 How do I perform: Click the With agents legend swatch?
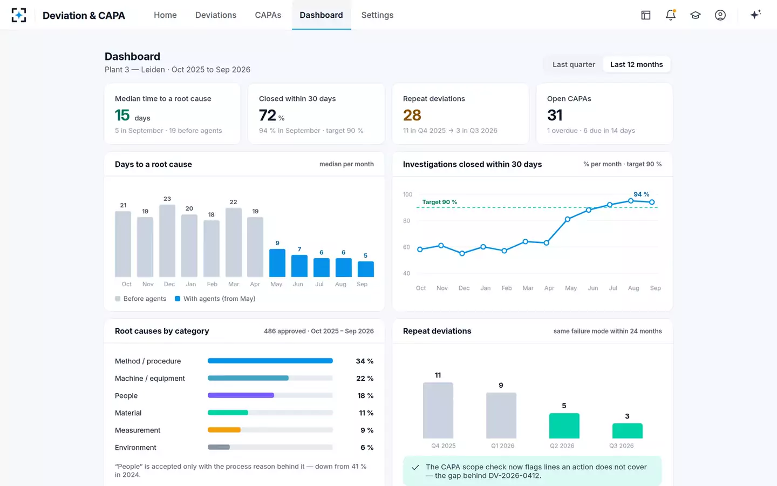point(178,299)
